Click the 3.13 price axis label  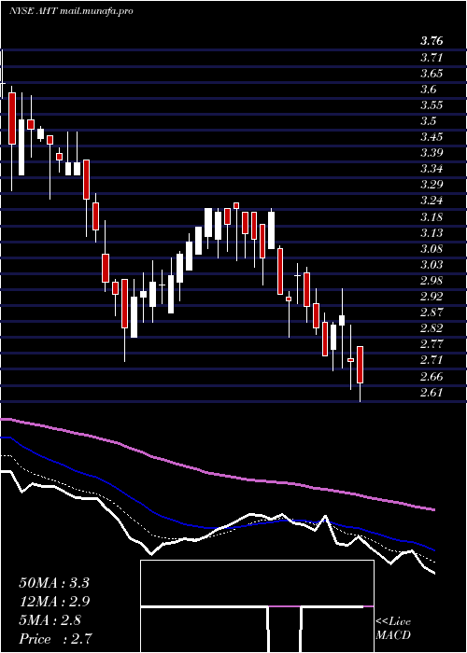click(432, 232)
